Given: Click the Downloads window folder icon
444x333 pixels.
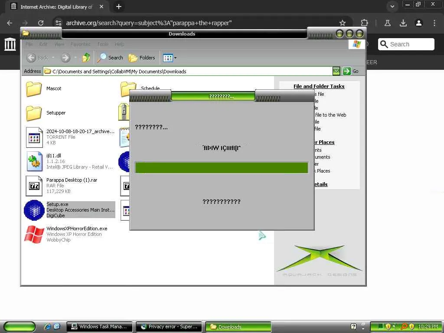Looking at the screenshot, I should 26,33.
